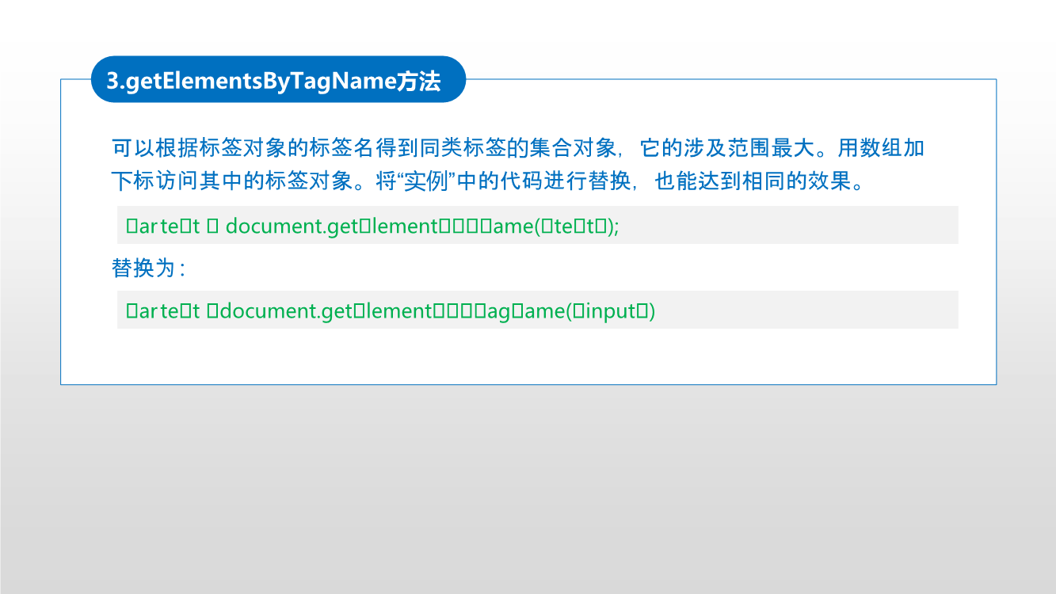Screen dimensions: 1056x594
Task: Click the second gray code block
Action: coord(538,310)
